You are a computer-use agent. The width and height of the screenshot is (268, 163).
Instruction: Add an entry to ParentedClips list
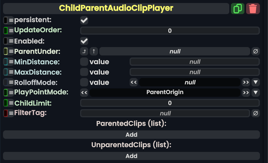pyautogui.click(x=131, y=135)
